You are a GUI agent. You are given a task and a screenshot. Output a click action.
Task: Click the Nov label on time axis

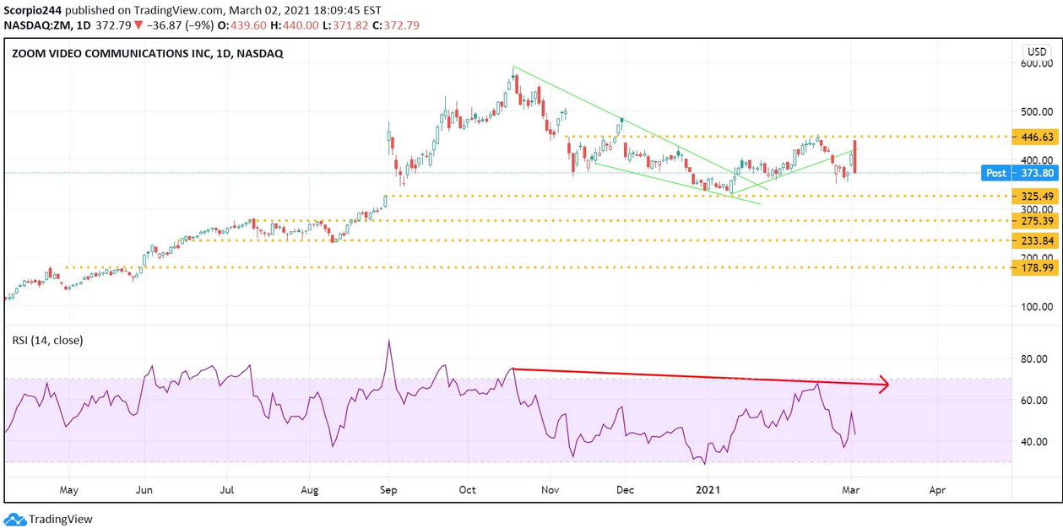(x=550, y=489)
